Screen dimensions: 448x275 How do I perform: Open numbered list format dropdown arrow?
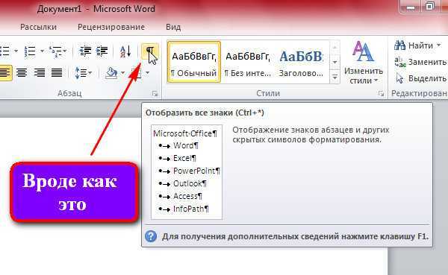42,51
